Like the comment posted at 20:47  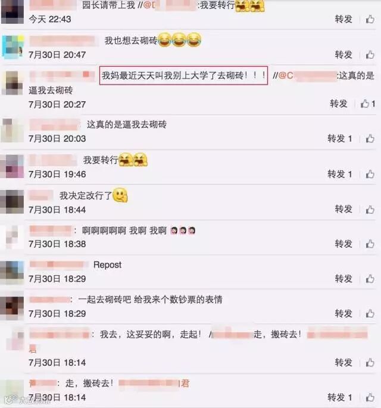click(x=370, y=55)
